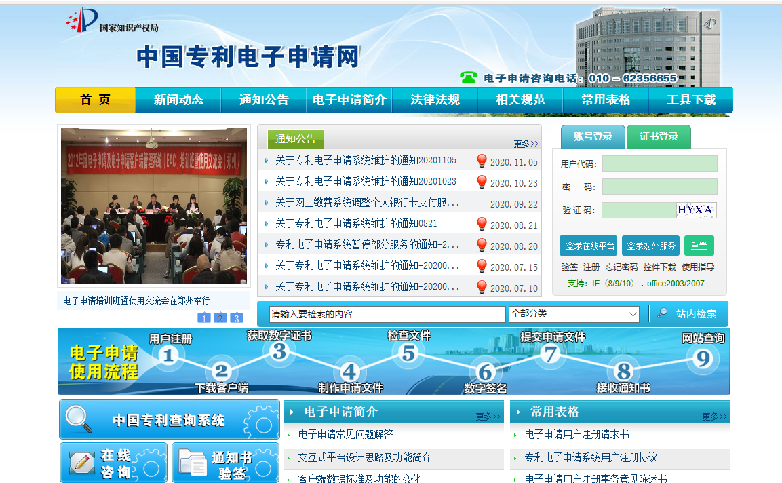Open 更多>> in 电子申请简介 panel
782x483 pixels.
tap(488, 417)
